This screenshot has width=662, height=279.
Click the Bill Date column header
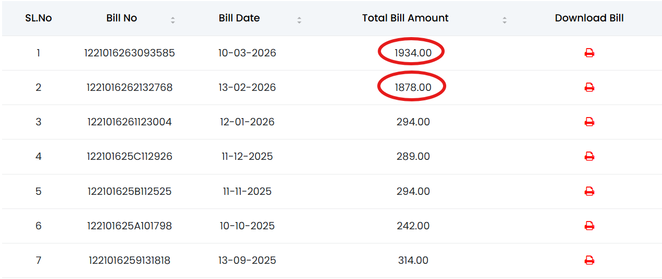coord(239,18)
